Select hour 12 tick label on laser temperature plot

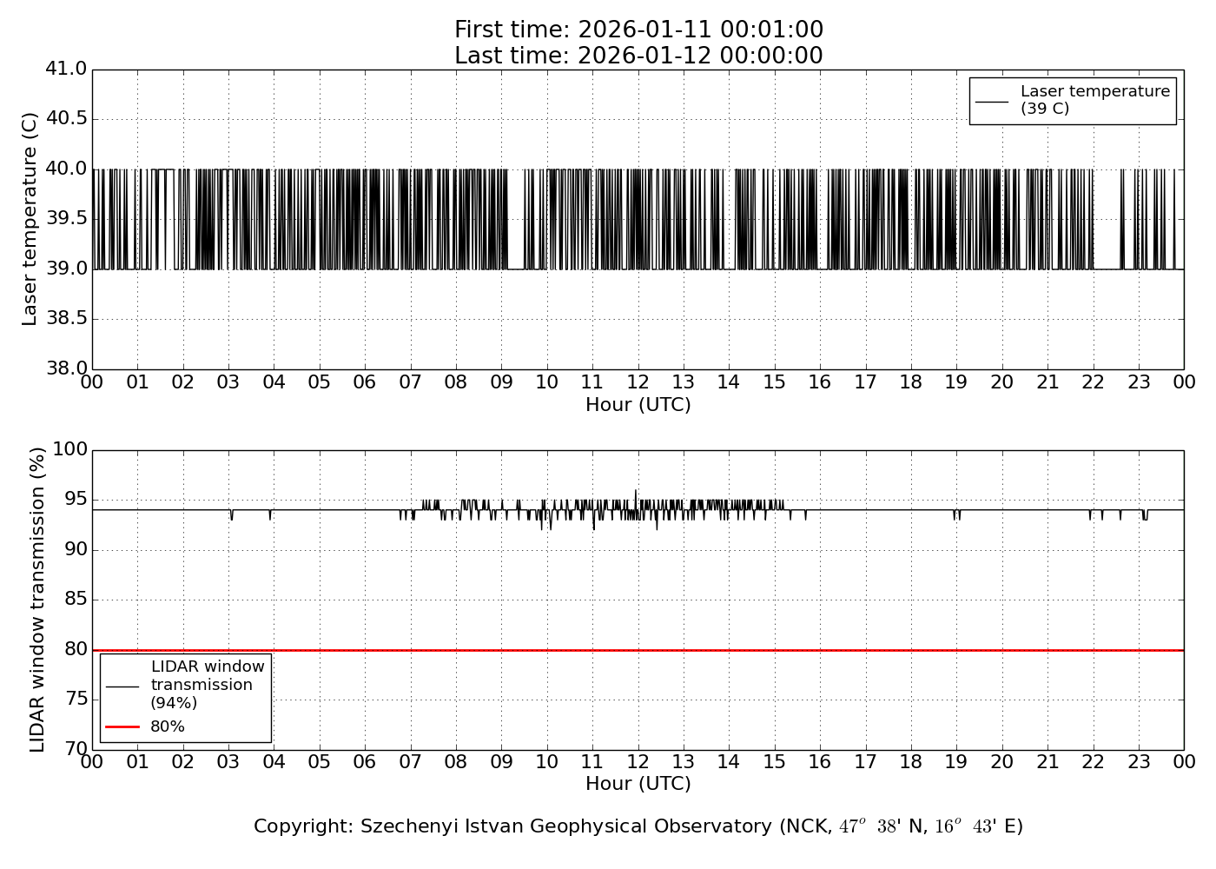coord(638,382)
